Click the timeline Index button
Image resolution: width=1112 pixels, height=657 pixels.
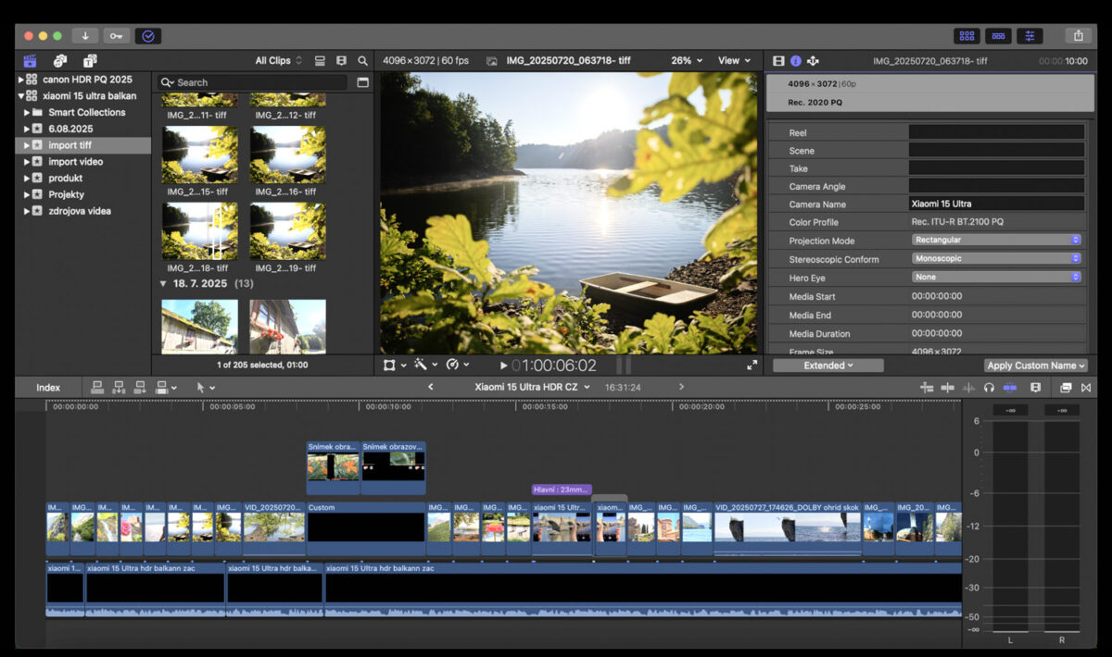coord(48,387)
